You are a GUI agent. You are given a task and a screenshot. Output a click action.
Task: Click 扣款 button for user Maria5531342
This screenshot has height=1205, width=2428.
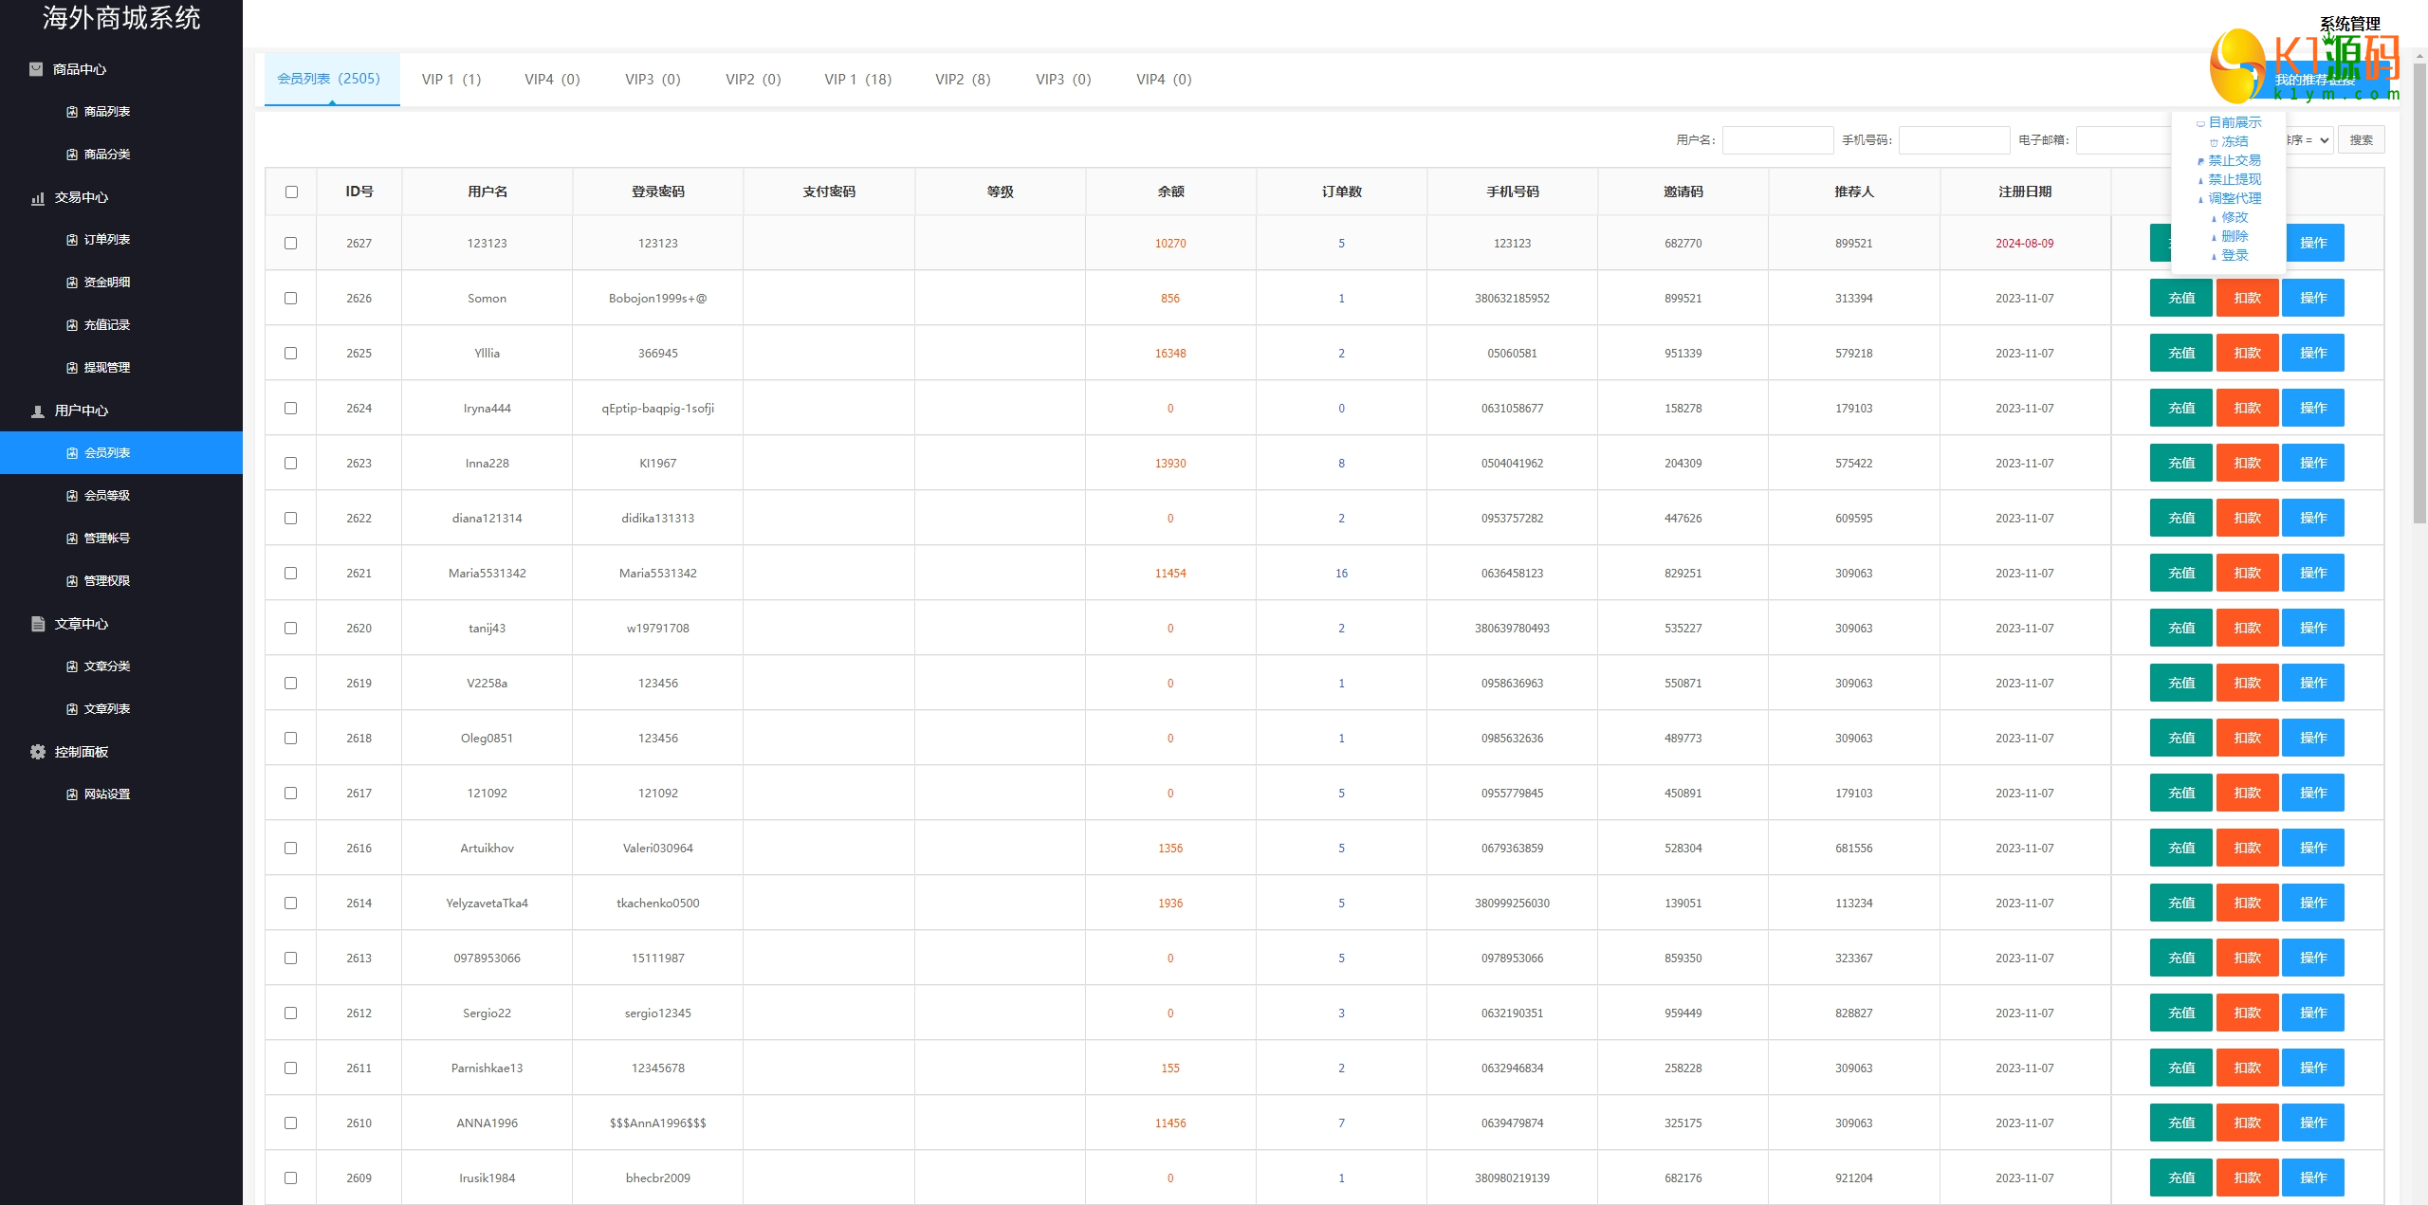(x=2247, y=573)
